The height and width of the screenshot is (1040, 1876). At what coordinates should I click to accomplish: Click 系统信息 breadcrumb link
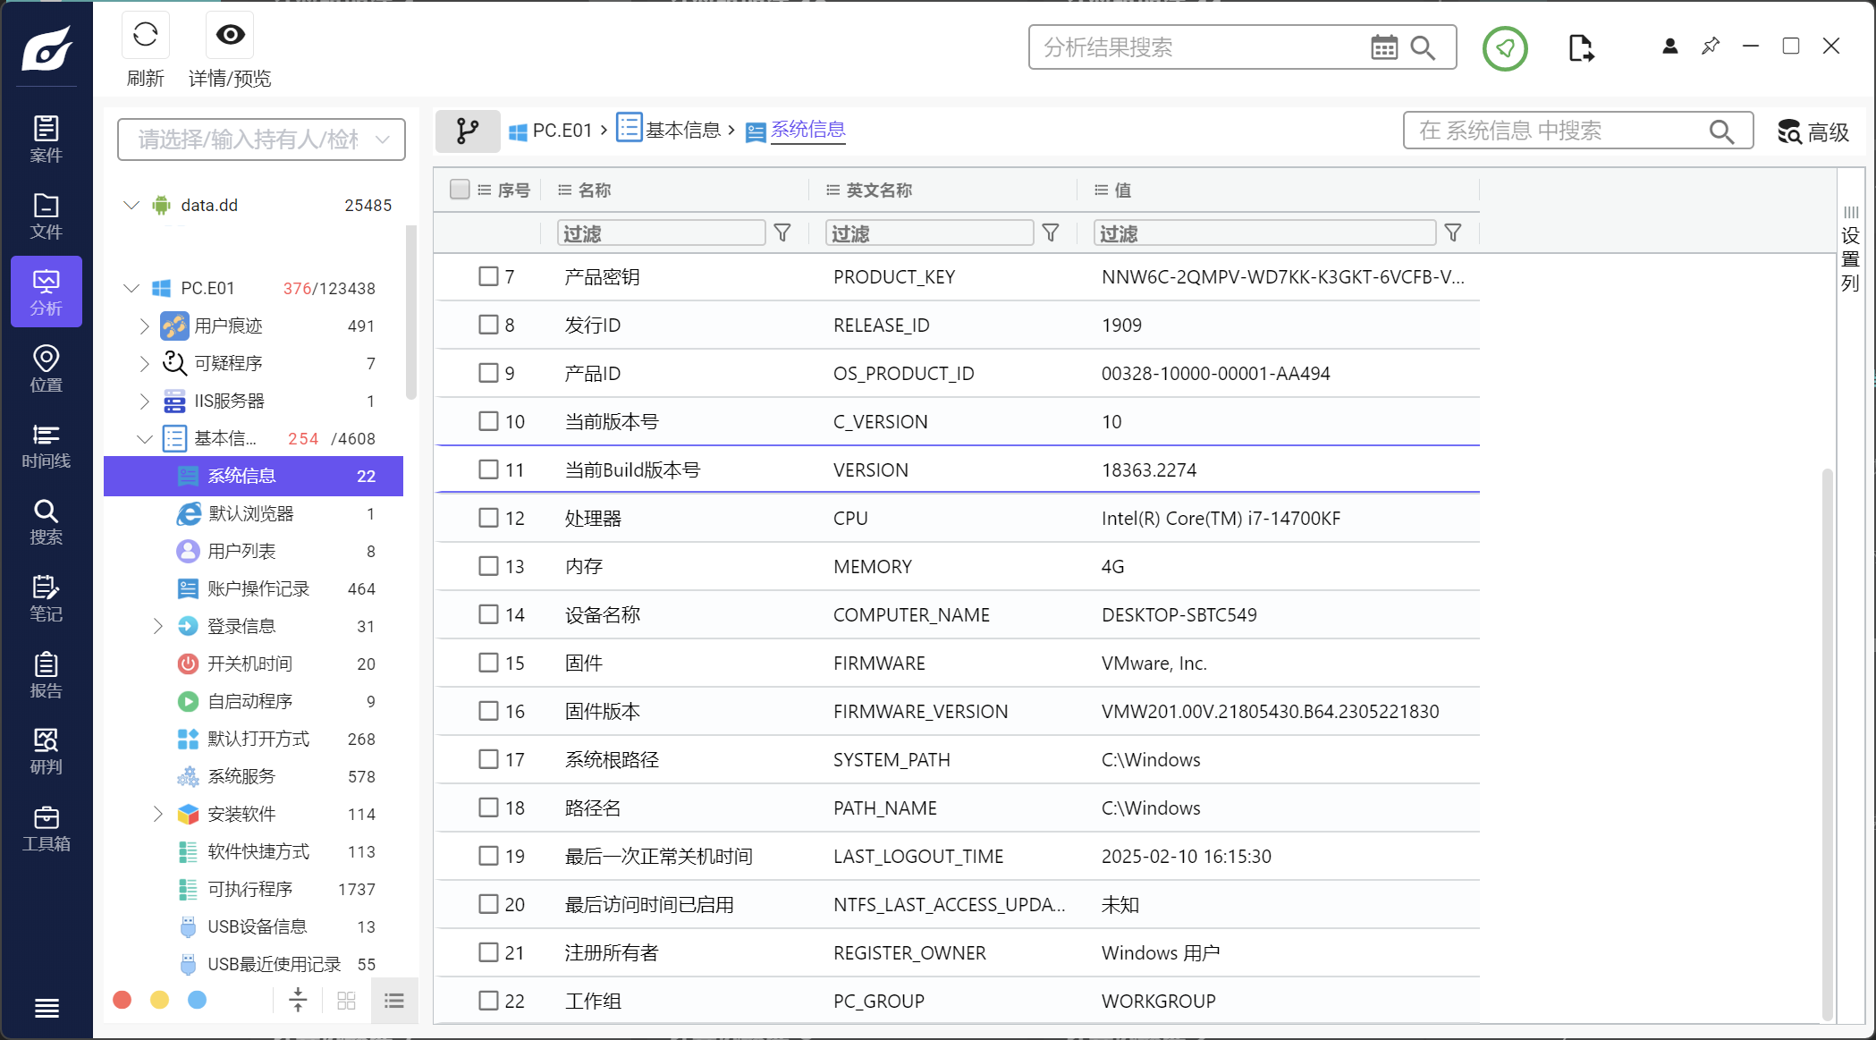808,131
